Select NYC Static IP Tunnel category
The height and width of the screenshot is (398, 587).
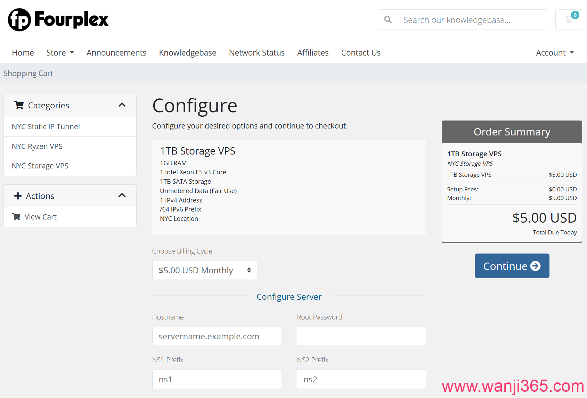pyautogui.click(x=46, y=126)
